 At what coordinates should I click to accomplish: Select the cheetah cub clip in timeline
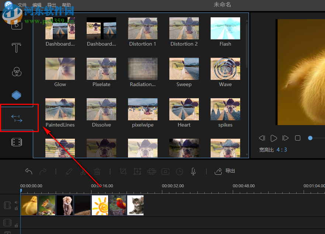coord(65,205)
